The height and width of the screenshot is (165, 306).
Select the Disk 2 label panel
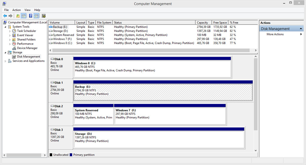[x=61, y=115]
